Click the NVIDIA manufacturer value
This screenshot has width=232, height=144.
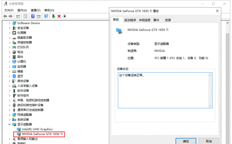(160, 51)
